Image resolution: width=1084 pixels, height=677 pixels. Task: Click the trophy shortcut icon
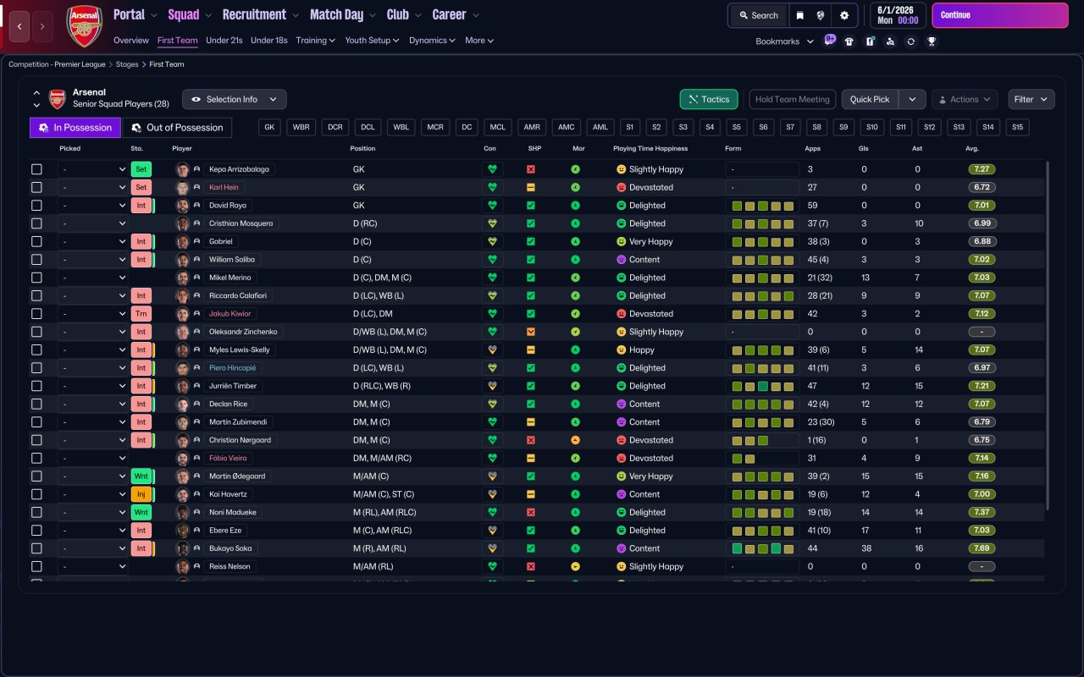point(931,41)
